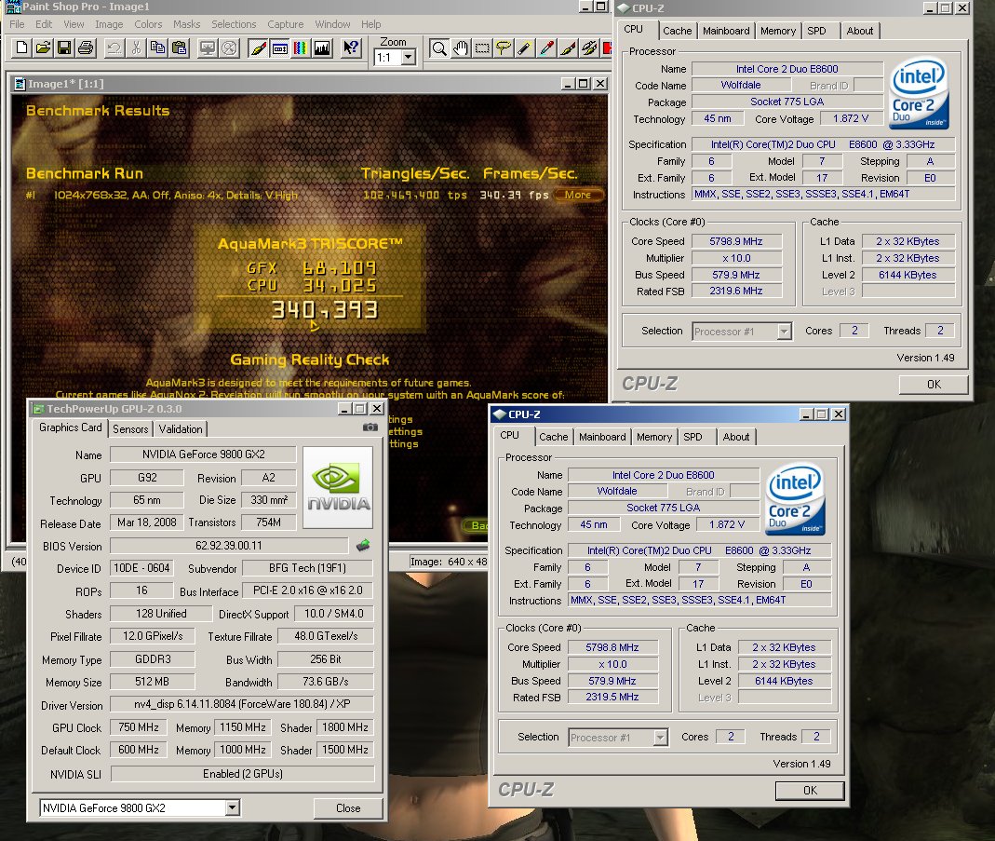Click the NVIDIA logo in GPU-Z
This screenshot has height=841, width=995.
click(338, 487)
